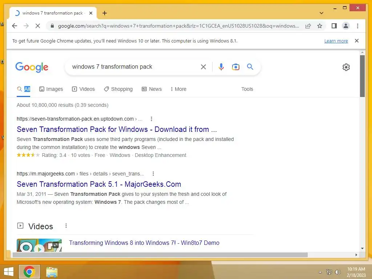
Task: Show hidden system tray icons
Action: coord(320,272)
